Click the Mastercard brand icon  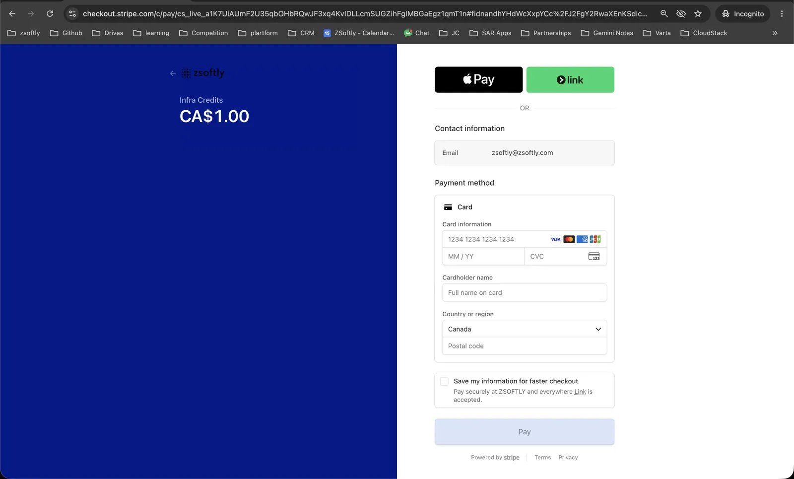569,239
